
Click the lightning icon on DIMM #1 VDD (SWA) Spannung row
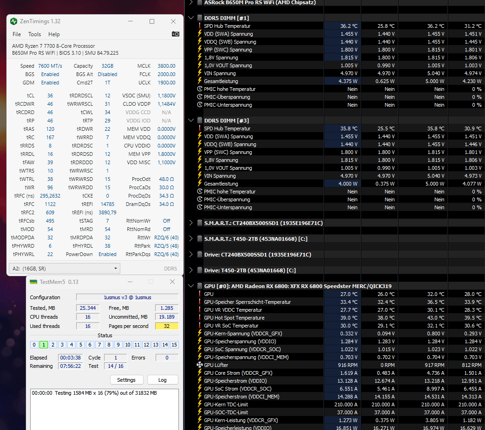point(200,34)
